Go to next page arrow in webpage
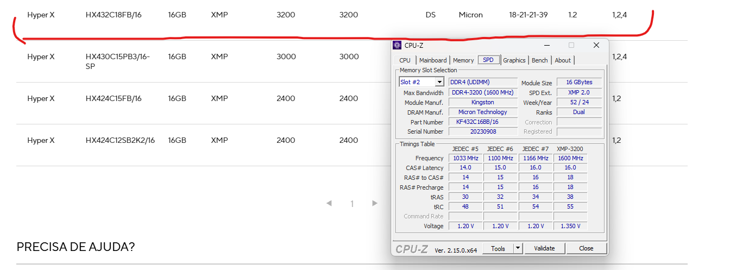The height and width of the screenshot is (270, 755). 375,203
